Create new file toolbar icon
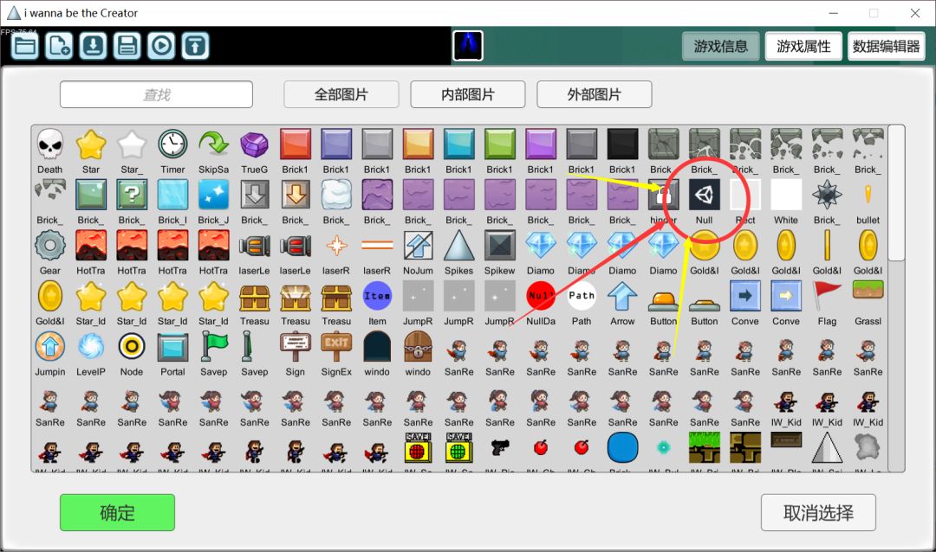 [x=59, y=46]
